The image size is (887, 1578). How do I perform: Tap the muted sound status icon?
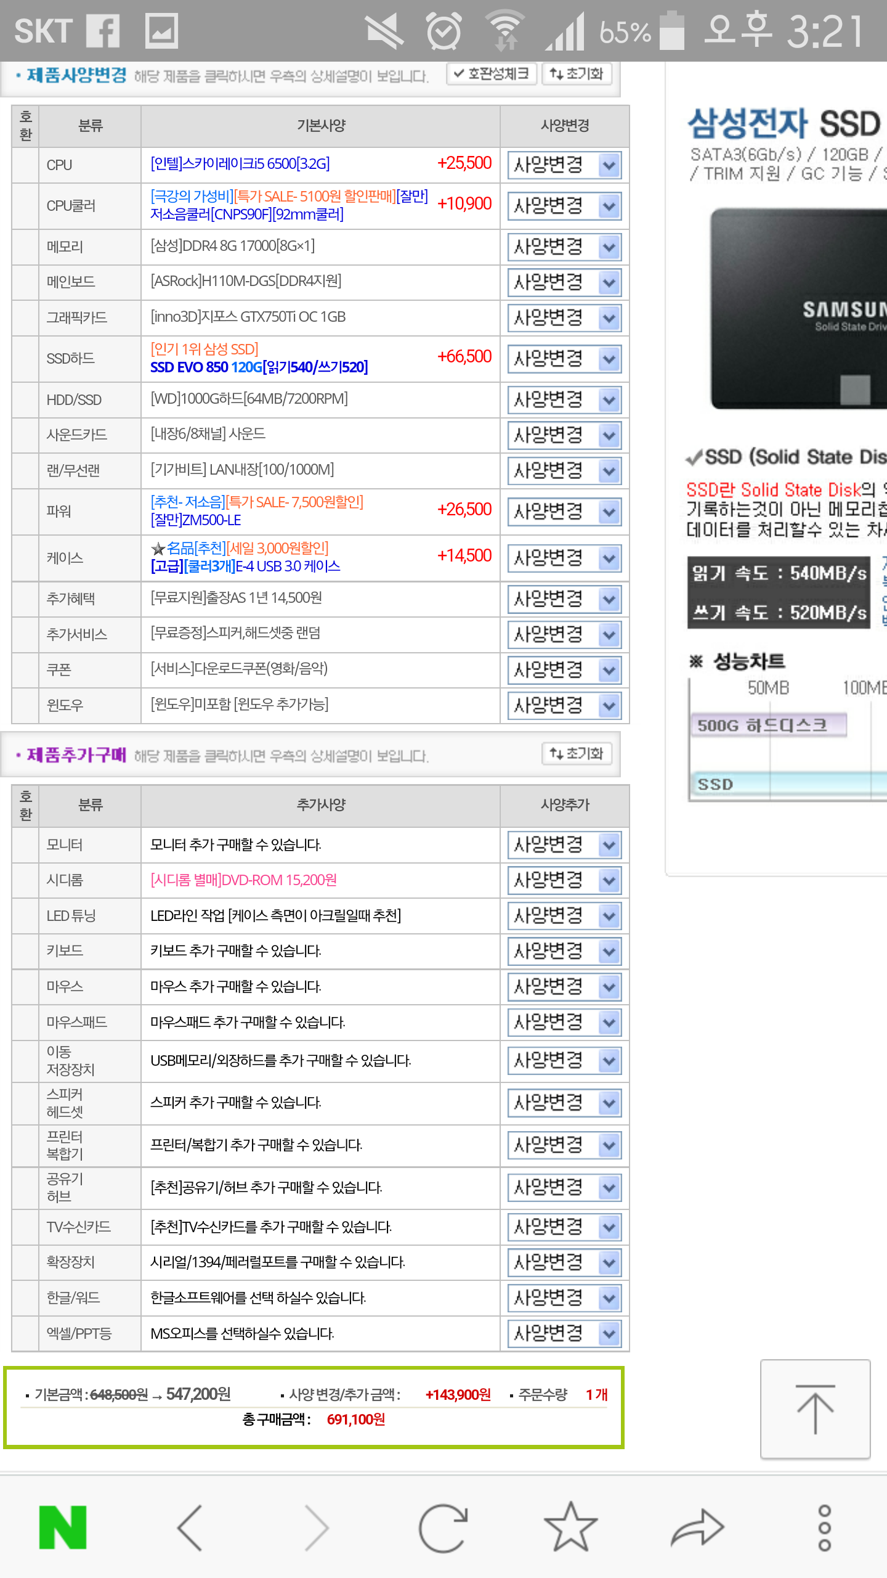coord(383,31)
